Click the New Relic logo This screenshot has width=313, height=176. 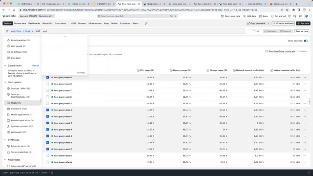point(9,16)
